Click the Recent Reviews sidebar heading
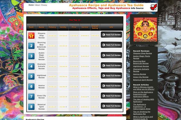Viewport: 181px width, 120px height. coord(141,51)
